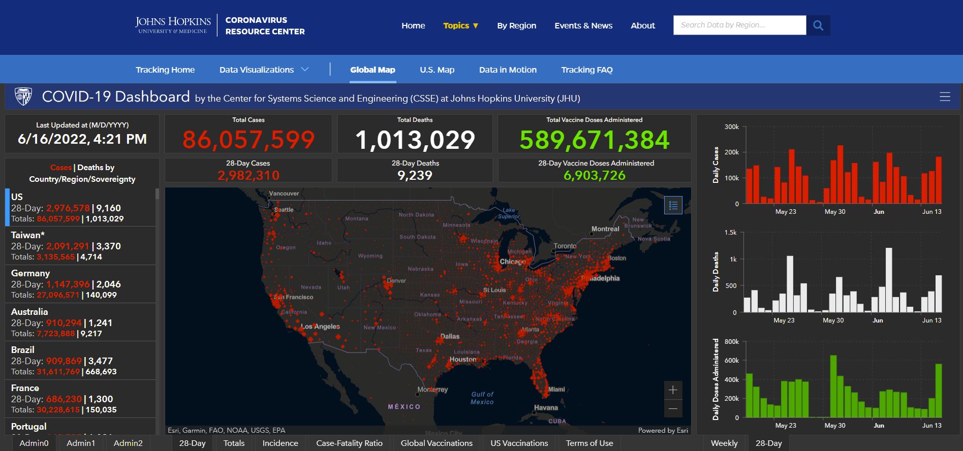Select US in the country list
Screen dimensions: 963x451
pos(80,207)
